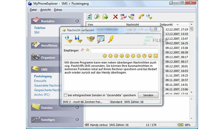The height and width of the screenshot is (129, 224).
Task: Click the yellow phone call icon
Action: pos(141,17)
